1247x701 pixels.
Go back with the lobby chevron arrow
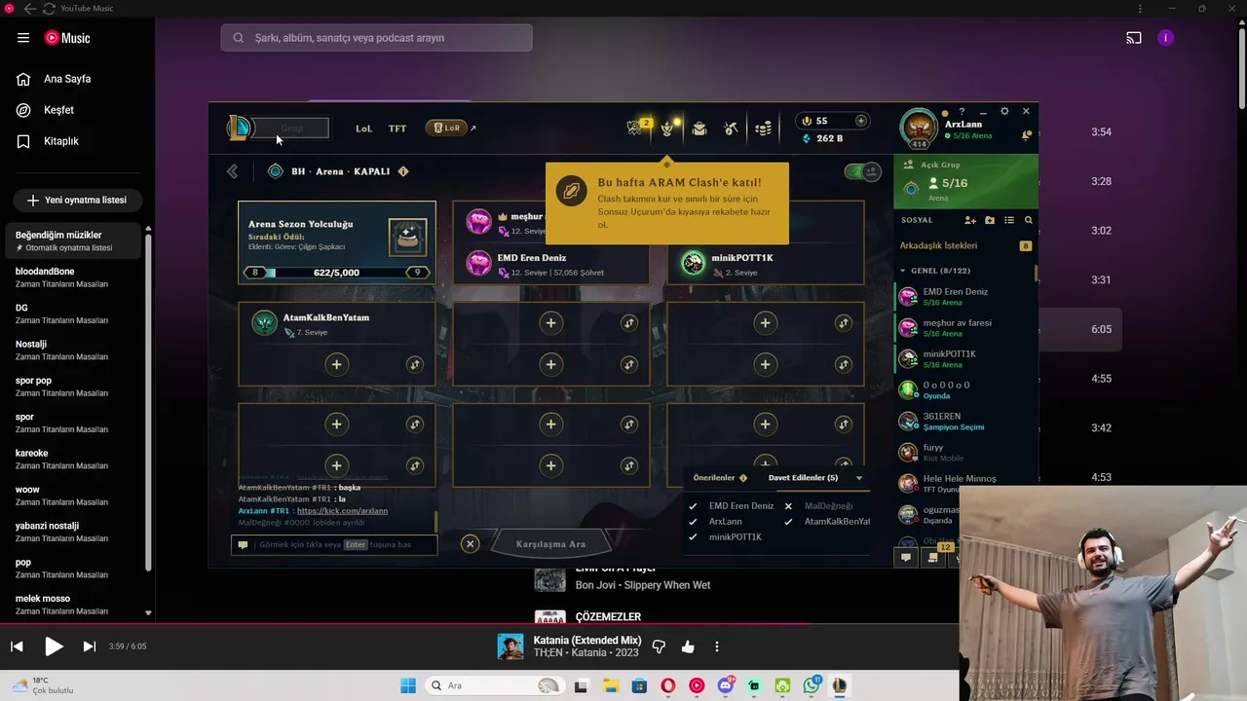coord(233,171)
